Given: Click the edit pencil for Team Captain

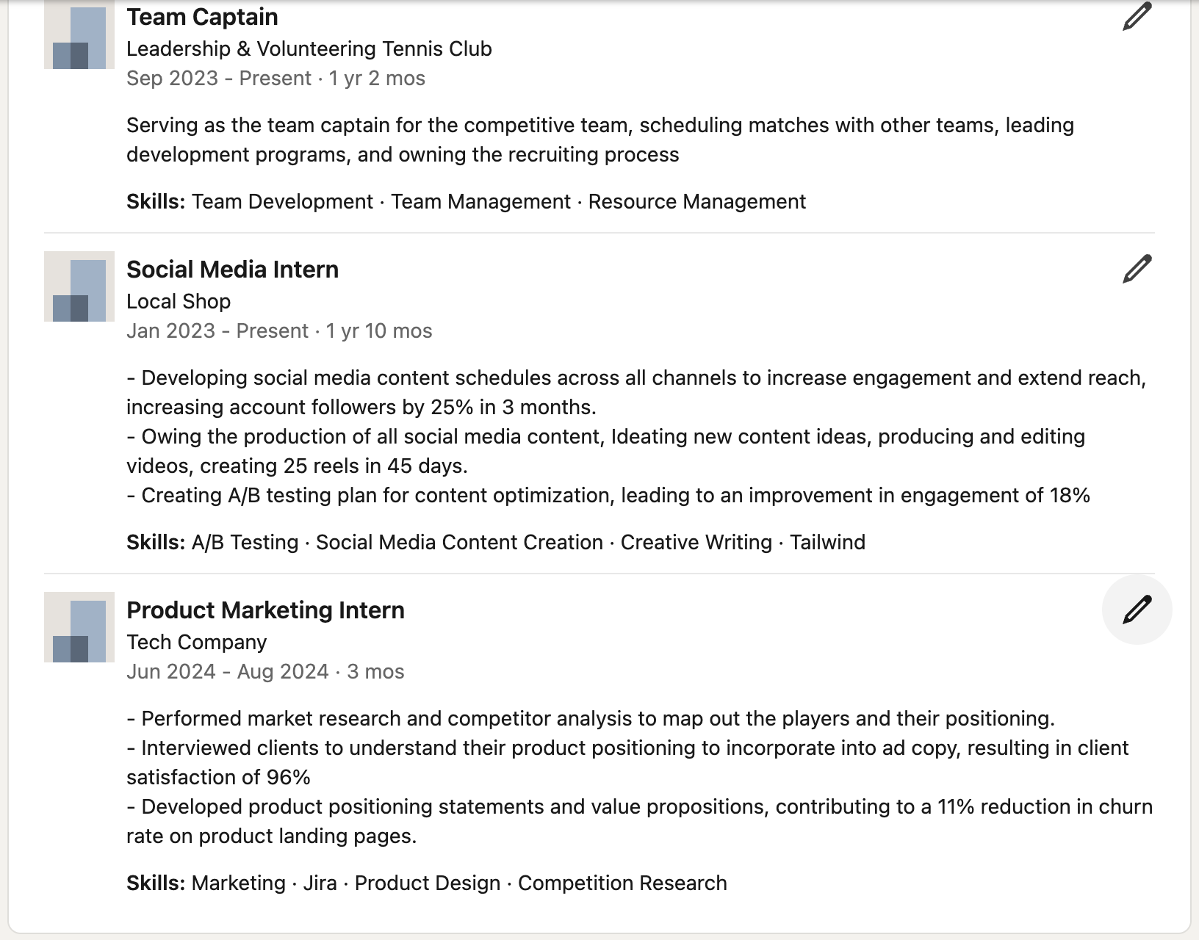Looking at the screenshot, I should click(x=1137, y=16).
